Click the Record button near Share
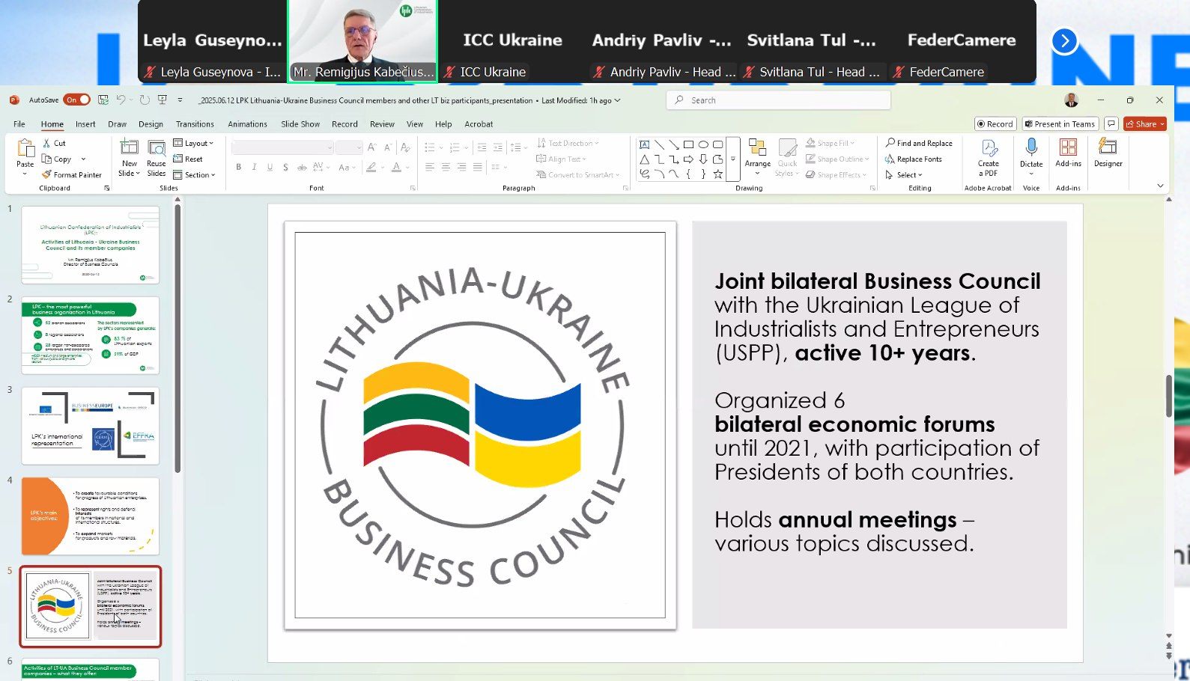Viewport: 1190px width, 681px height. pyautogui.click(x=995, y=124)
